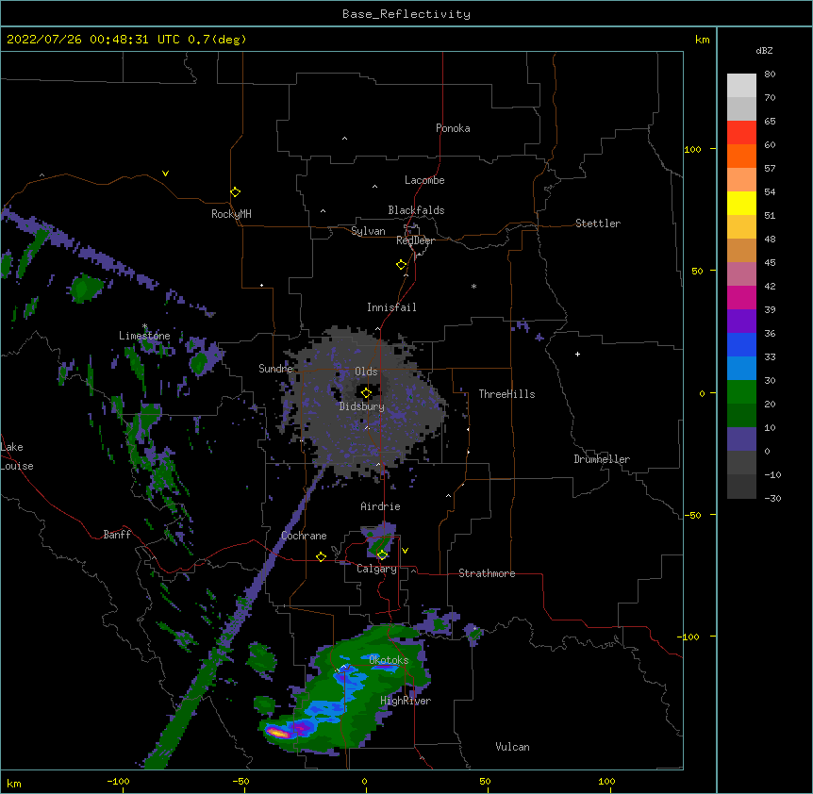This screenshot has width=813, height=794.
Task: Click the Base_Reflectivity title
Action: point(406,14)
